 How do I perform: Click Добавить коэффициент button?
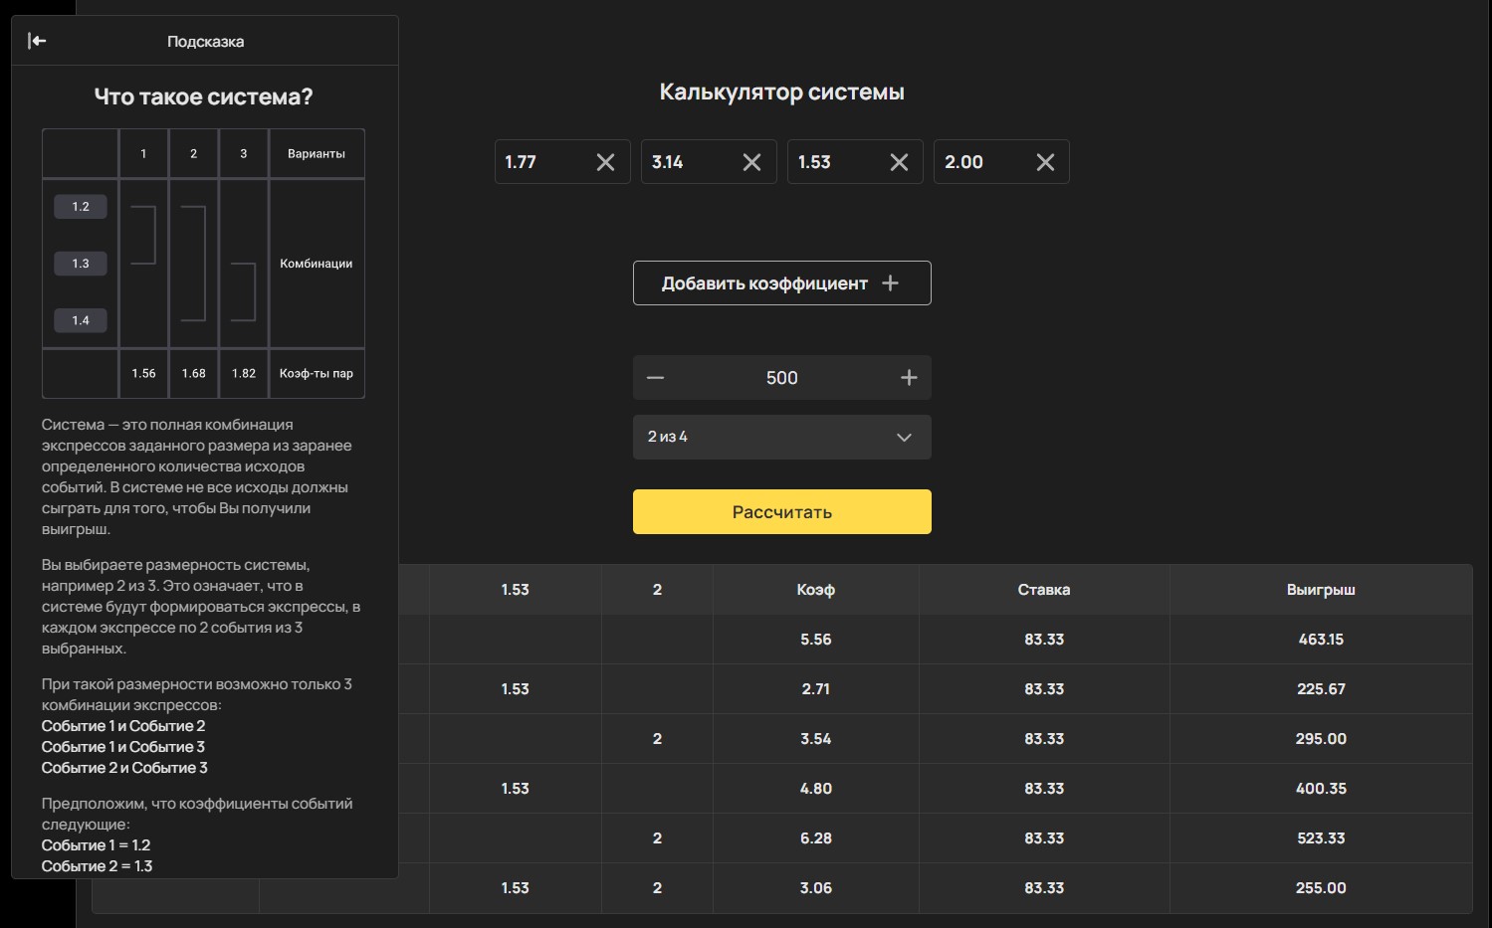[x=782, y=283]
